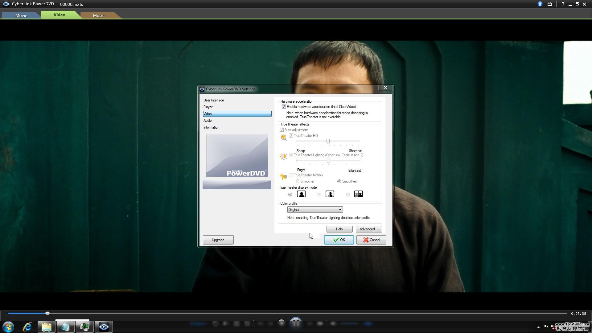Click the Help button
The image size is (592, 333).
point(339,229)
